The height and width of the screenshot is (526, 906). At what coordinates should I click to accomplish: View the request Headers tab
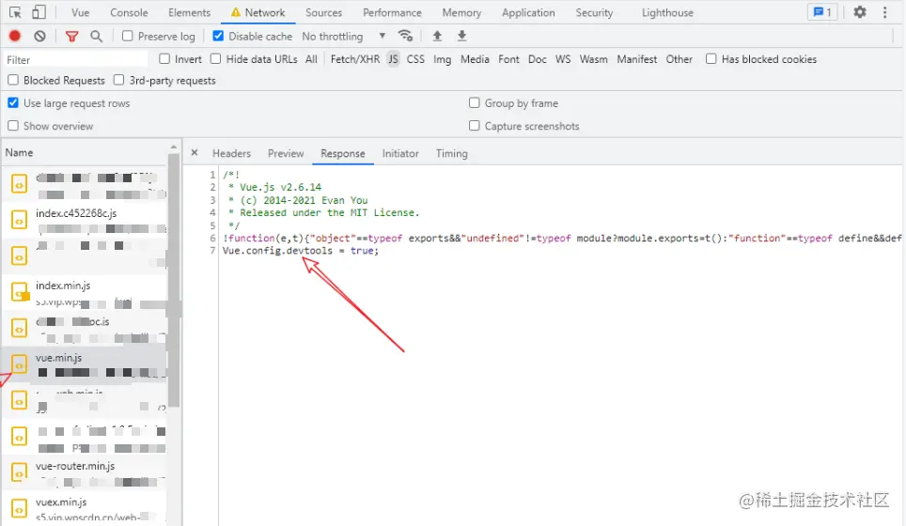[x=231, y=154]
